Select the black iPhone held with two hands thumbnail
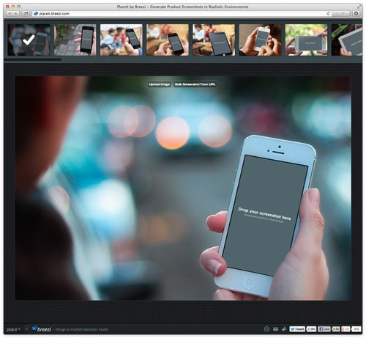Screen dimensions: 366x338 point(168,40)
